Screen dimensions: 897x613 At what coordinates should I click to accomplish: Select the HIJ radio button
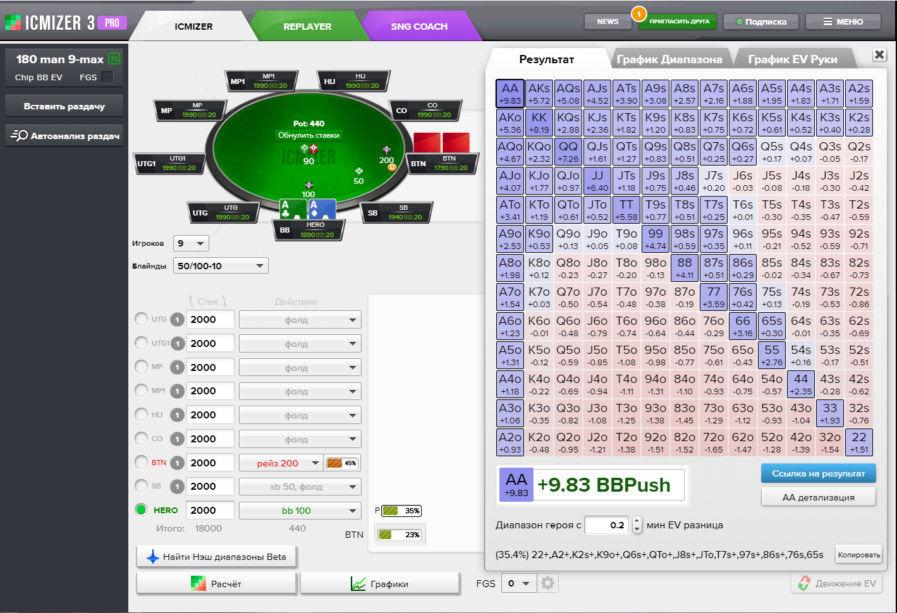[142, 414]
